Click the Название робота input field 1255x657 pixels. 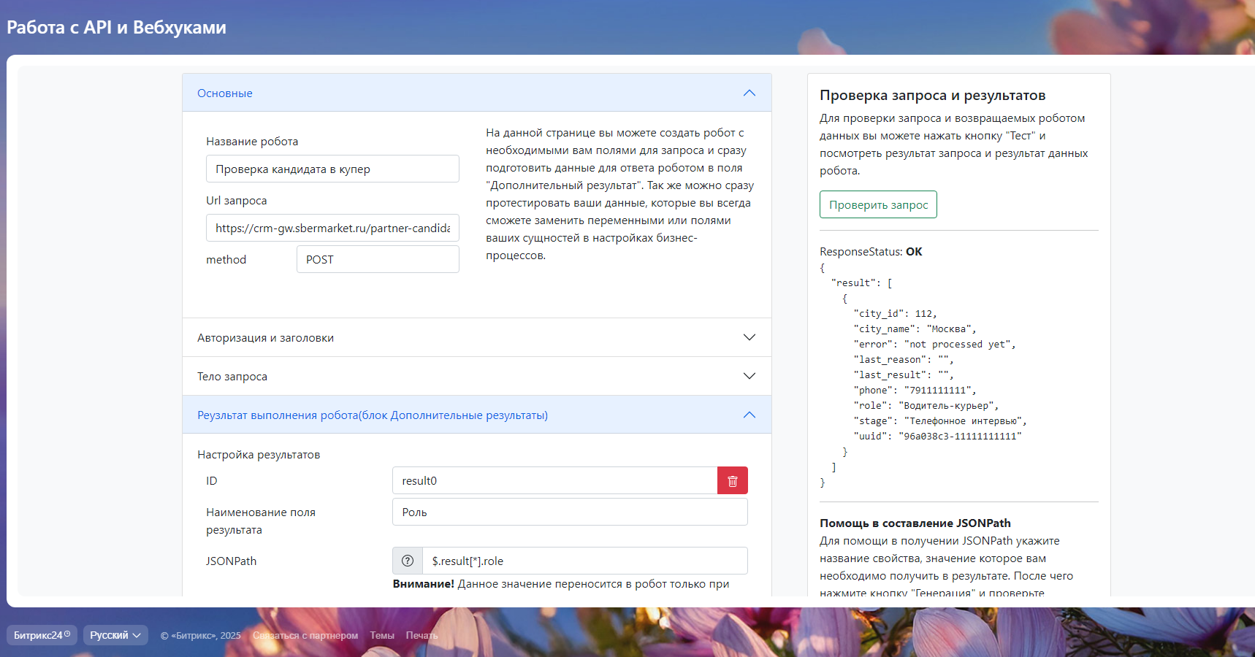[x=332, y=169]
